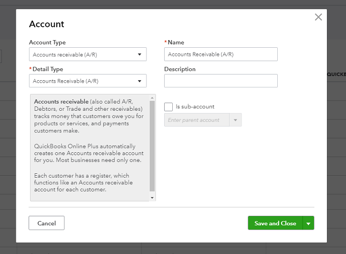Click the Save and Close button
The width and height of the screenshot is (346, 254).
[275, 223]
